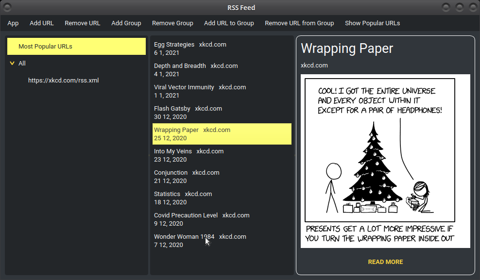Image resolution: width=480 pixels, height=280 pixels.
Task: Click the window menu button in title bar left corner
Action: (x=7, y=7)
